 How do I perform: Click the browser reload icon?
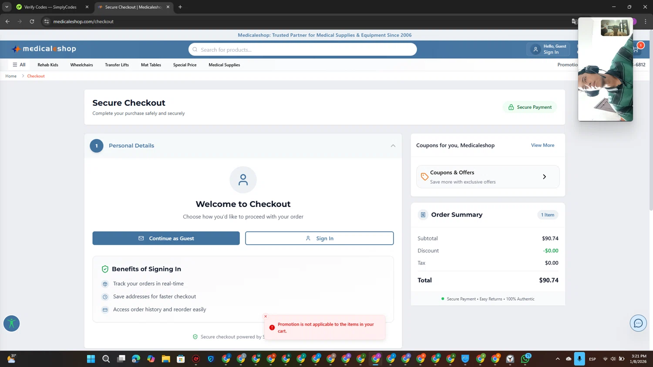click(x=32, y=21)
